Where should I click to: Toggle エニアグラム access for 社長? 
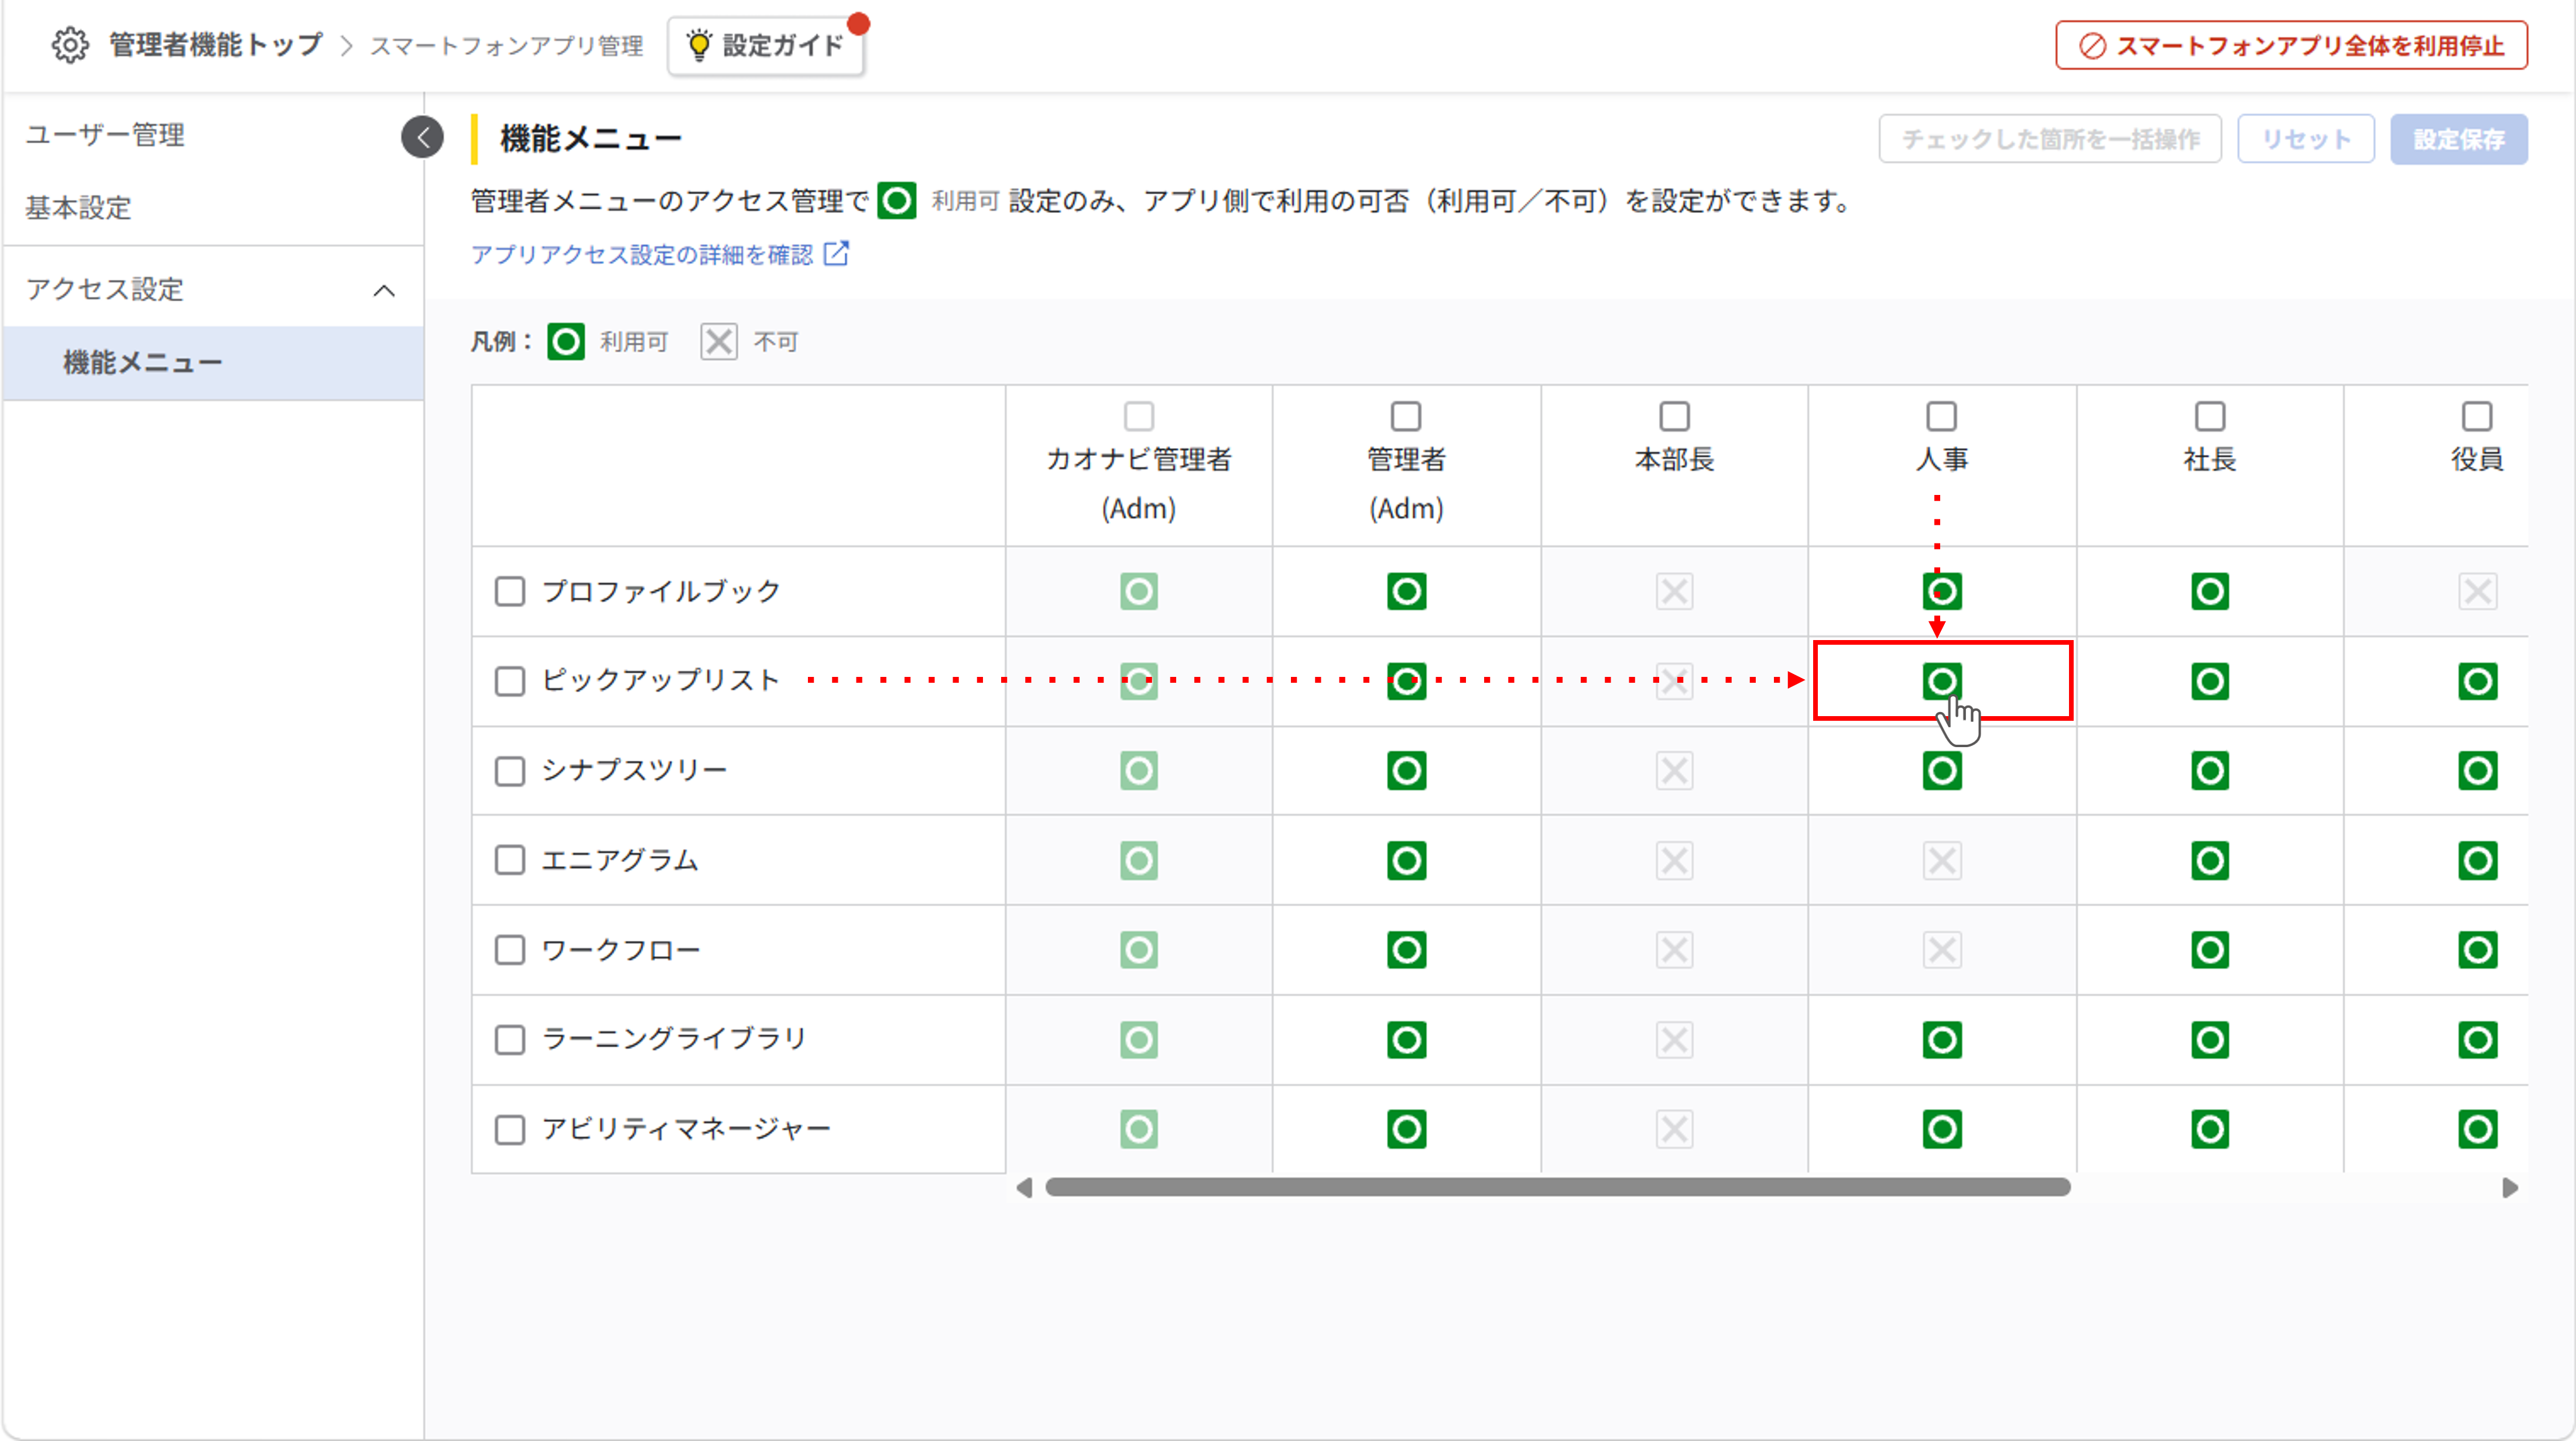pyautogui.click(x=2210, y=861)
